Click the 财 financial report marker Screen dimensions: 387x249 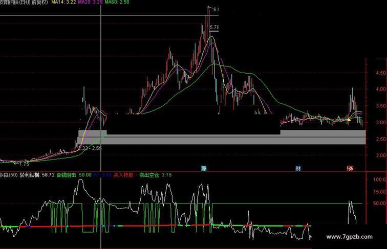click(x=298, y=168)
